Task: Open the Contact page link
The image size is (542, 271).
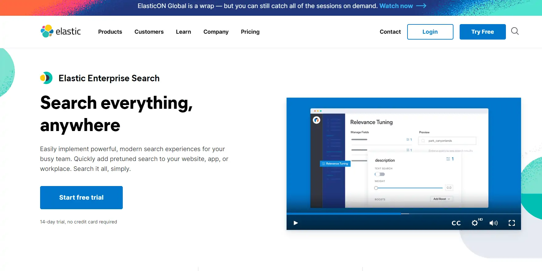Action: [x=390, y=32]
